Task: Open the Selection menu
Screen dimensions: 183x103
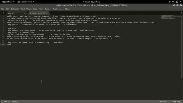Action: 15,9
